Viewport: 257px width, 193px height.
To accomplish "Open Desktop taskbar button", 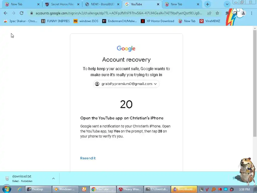I will 38,189.
